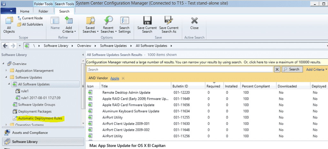The height and width of the screenshot is (149, 328).
Task: Sort by the Downloaded column header
Action: [x=293, y=86]
